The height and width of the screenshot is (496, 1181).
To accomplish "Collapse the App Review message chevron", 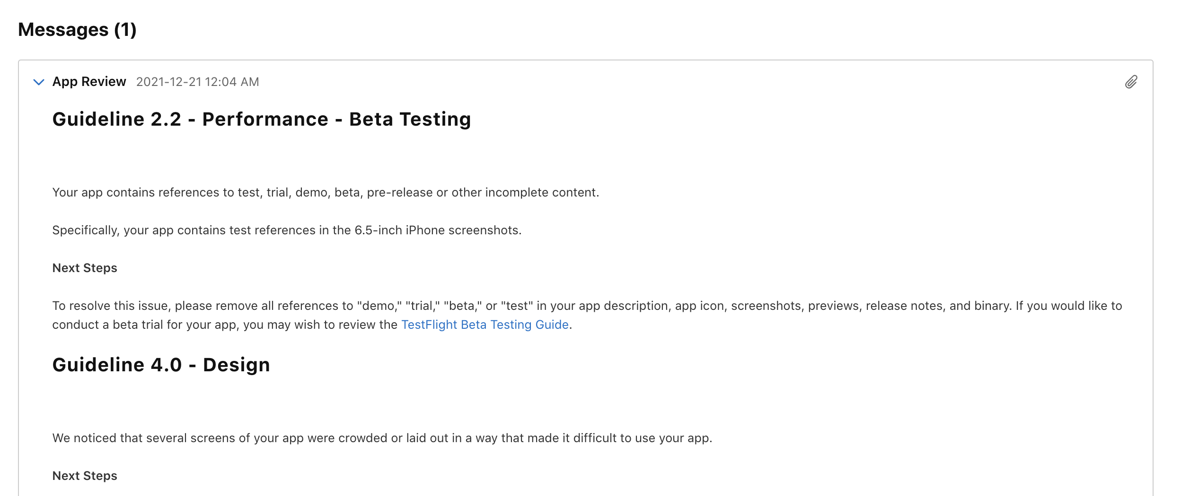I will (x=39, y=82).
